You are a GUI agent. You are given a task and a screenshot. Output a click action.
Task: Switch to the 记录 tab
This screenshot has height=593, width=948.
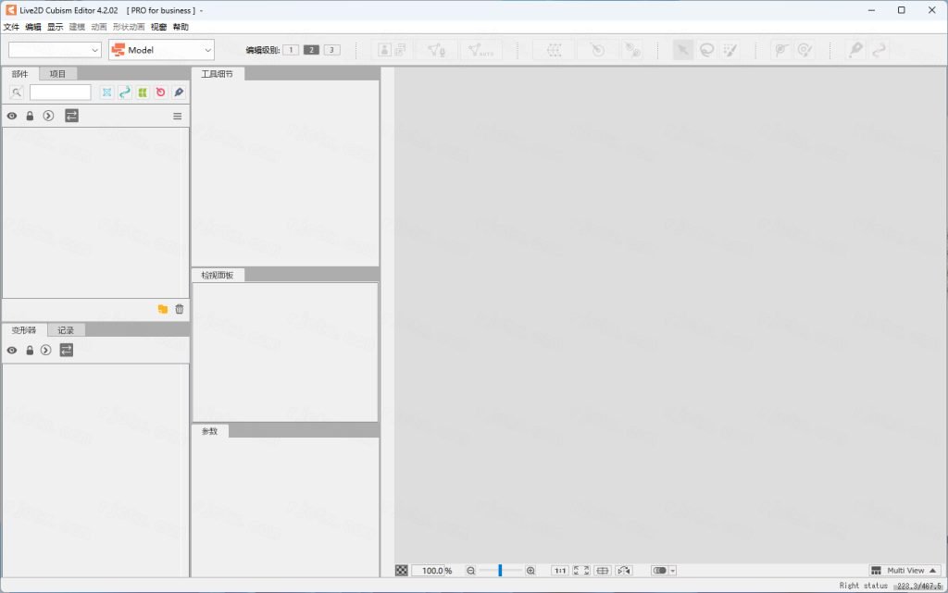click(x=66, y=330)
